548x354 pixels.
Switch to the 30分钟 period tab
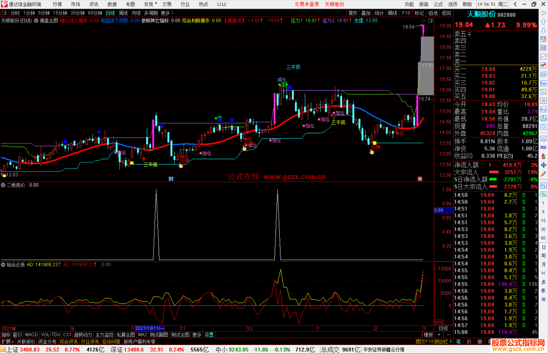[77, 13]
